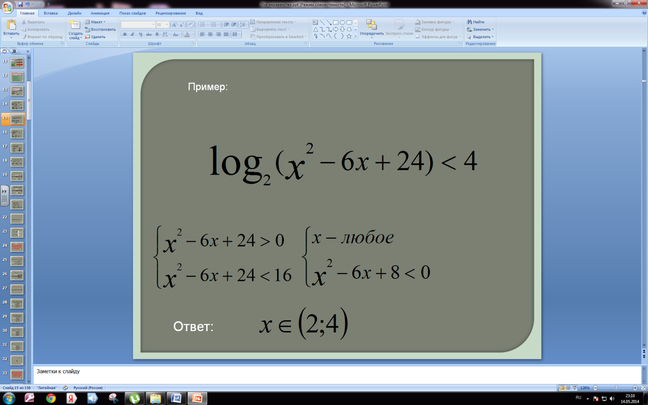Open Google Chrome from taskbar
Viewport: 648px width, 405px height.
click(51, 398)
